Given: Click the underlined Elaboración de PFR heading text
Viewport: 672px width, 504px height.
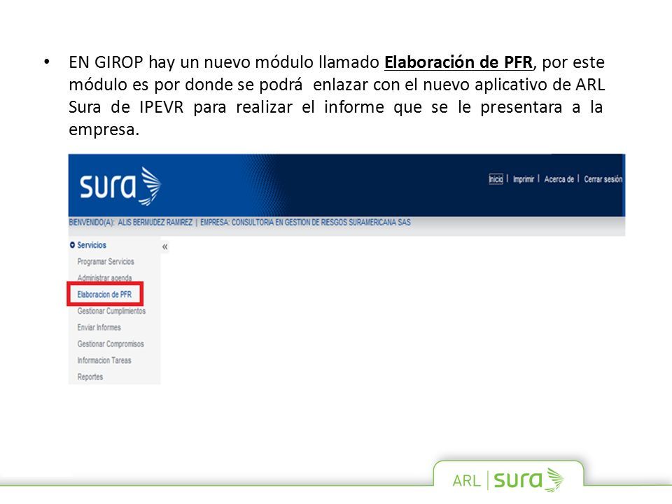Looking at the screenshot, I should click(x=458, y=62).
